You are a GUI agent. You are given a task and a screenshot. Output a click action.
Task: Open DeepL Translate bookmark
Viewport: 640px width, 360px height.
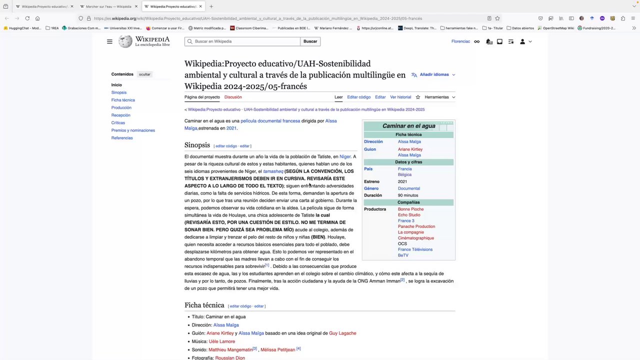417,28
